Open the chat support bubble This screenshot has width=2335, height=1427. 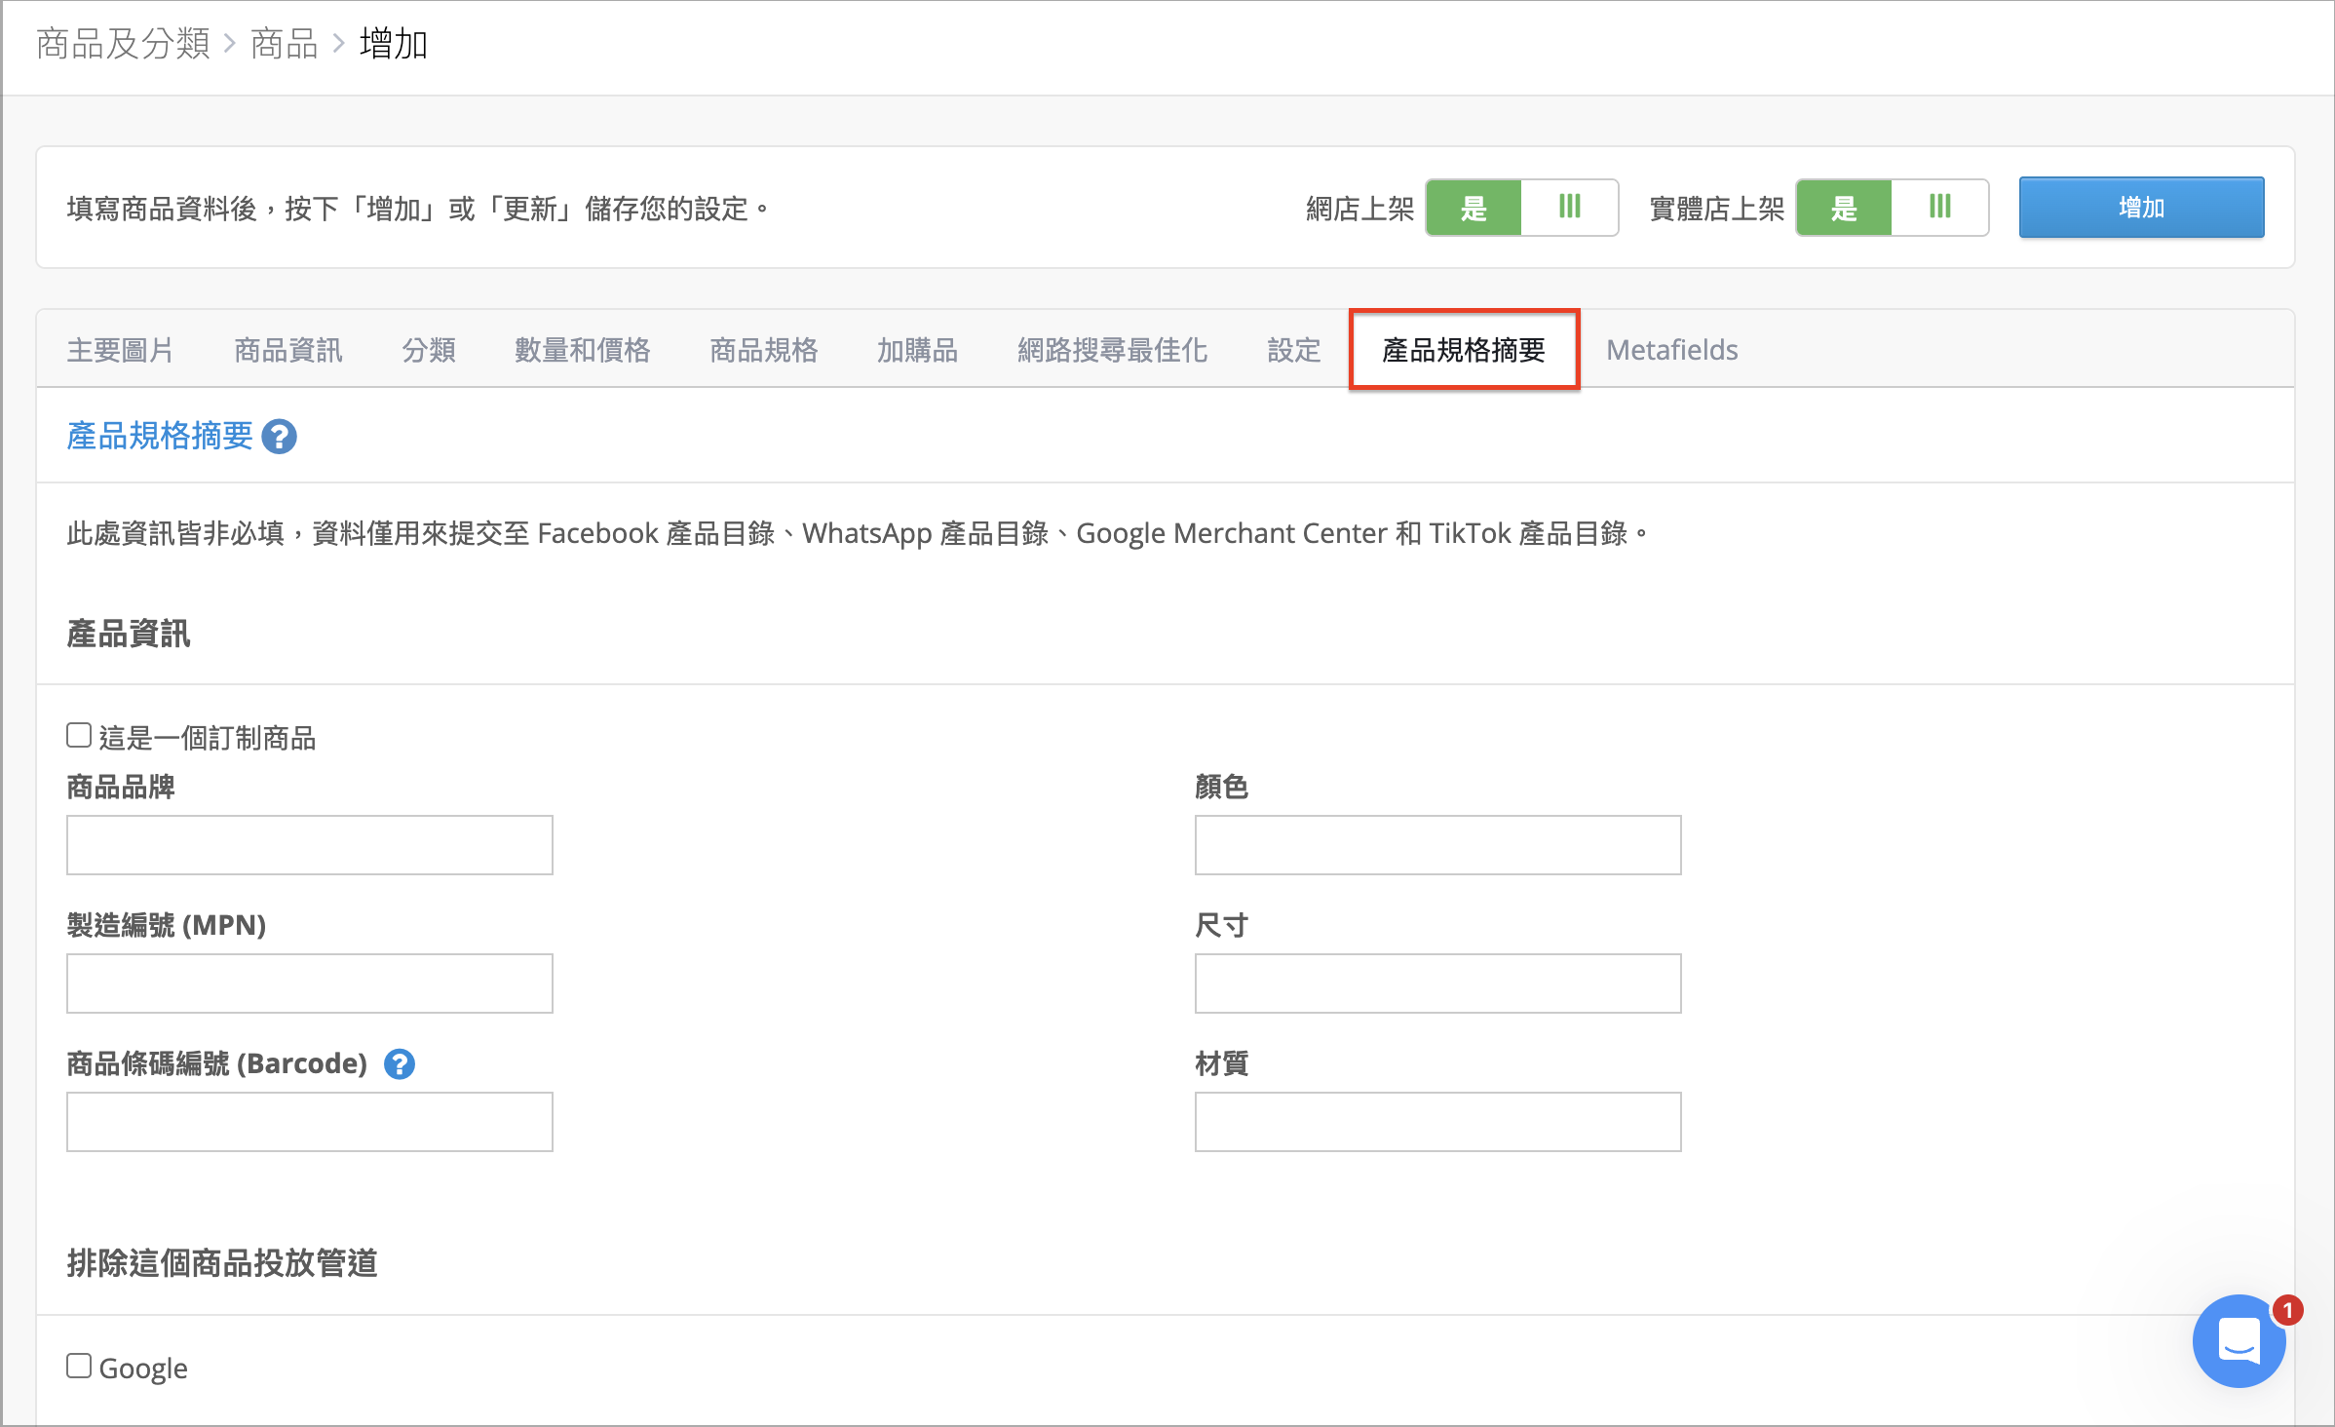(x=2239, y=1340)
